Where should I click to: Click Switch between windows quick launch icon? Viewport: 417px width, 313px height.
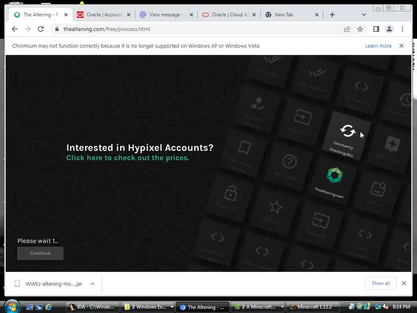coord(39,307)
